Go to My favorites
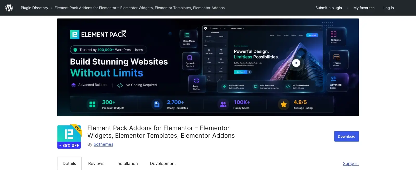The width and height of the screenshot is (416, 173). pos(364,8)
